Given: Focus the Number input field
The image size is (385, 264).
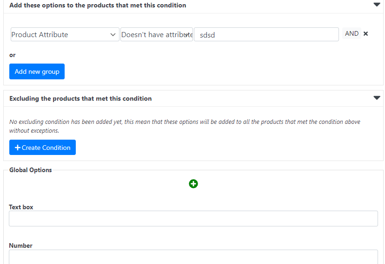Looking at the screenshot, I should click(x=193, y=257).
